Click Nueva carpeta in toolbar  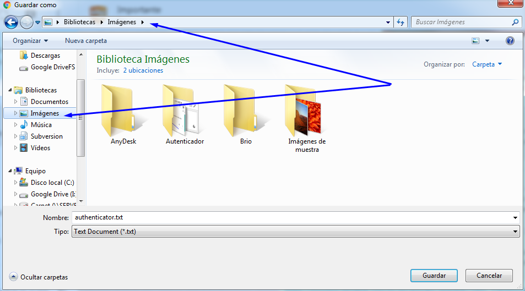[86, 41]
